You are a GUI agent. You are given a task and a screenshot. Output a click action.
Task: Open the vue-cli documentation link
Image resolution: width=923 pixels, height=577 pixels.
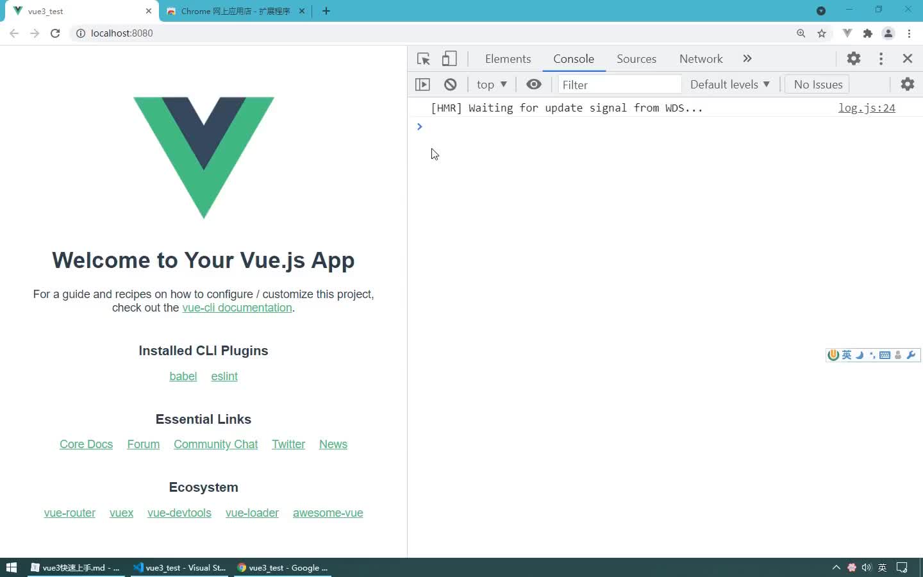(237, 308)
